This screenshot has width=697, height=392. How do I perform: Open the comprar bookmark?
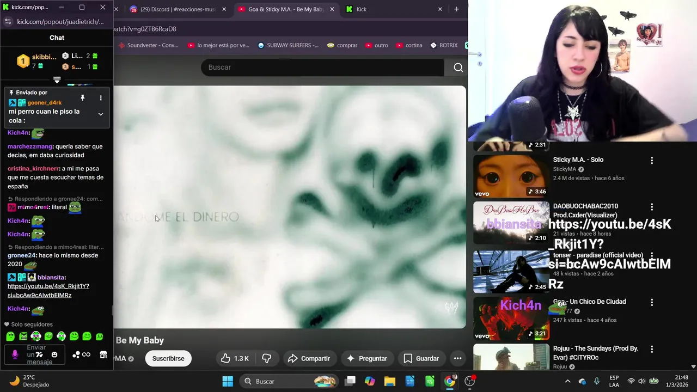[x=342, y=45]
